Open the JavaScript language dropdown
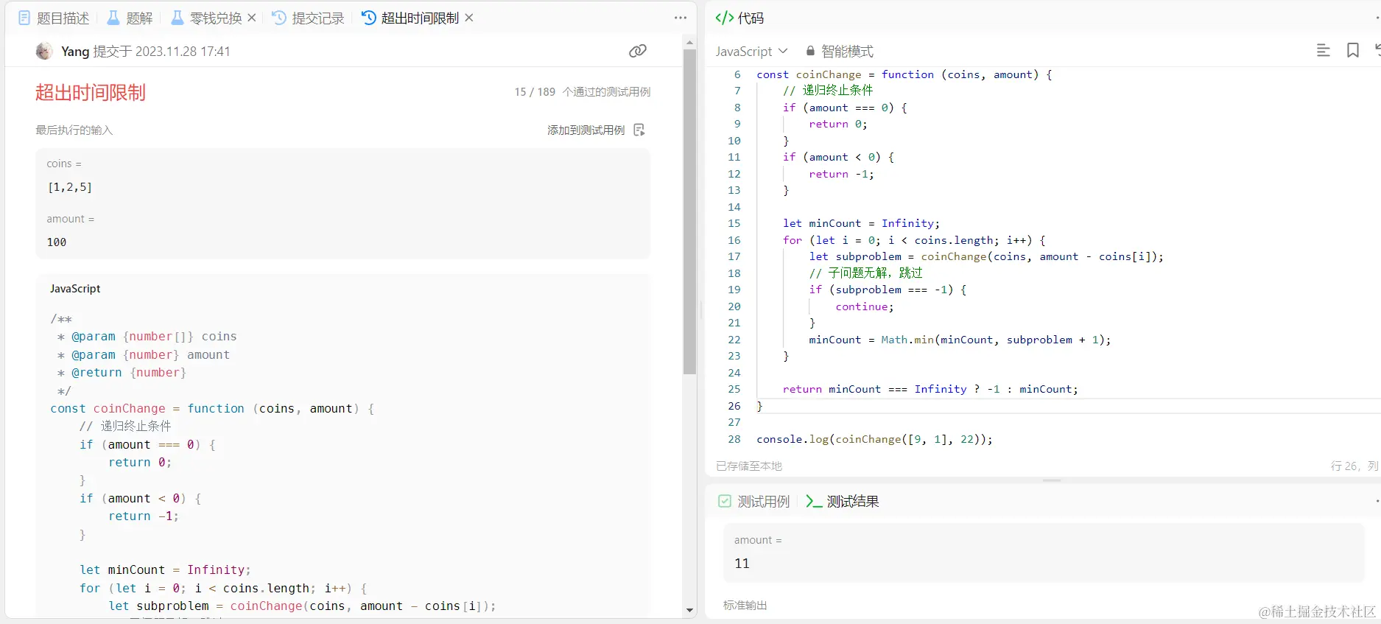The image size is (1381, 624). tap(751, 51)
